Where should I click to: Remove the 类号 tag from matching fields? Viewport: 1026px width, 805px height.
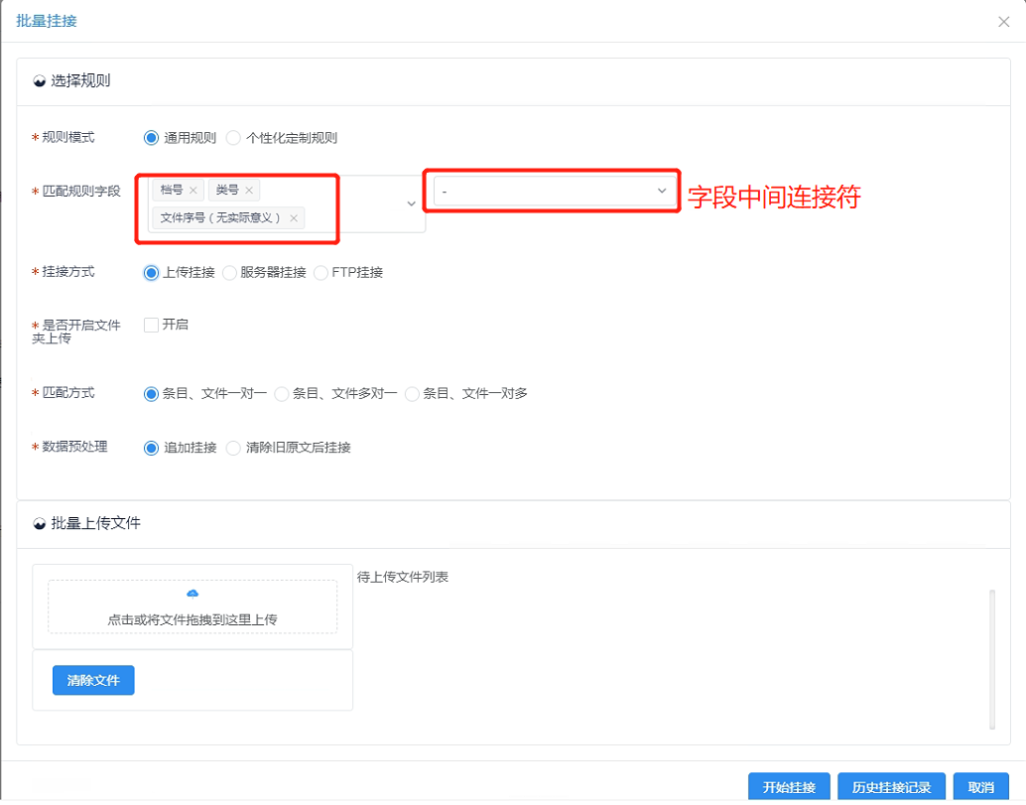point(249,191)
